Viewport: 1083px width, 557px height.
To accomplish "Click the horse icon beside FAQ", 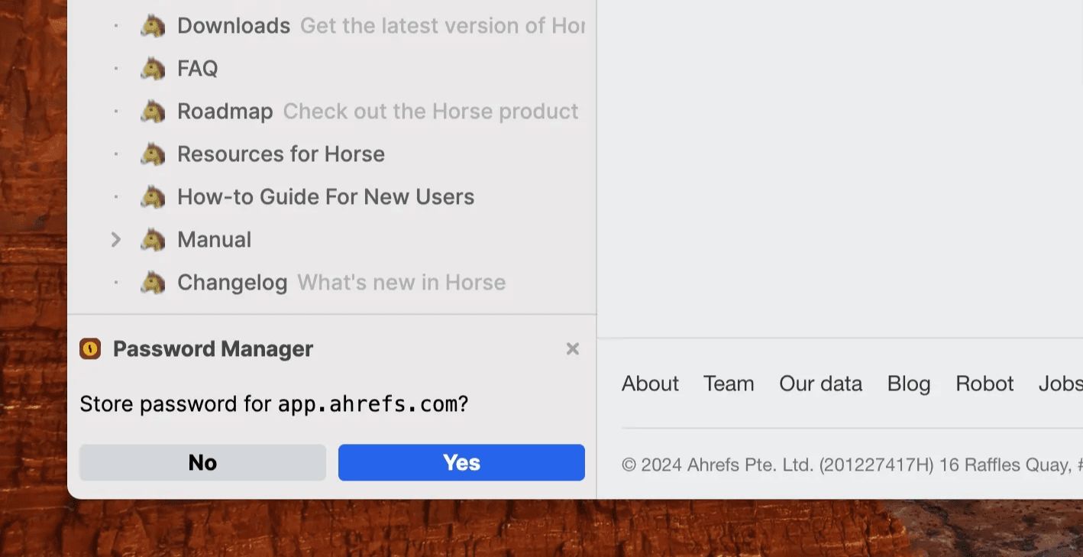I will pos(154,68).
